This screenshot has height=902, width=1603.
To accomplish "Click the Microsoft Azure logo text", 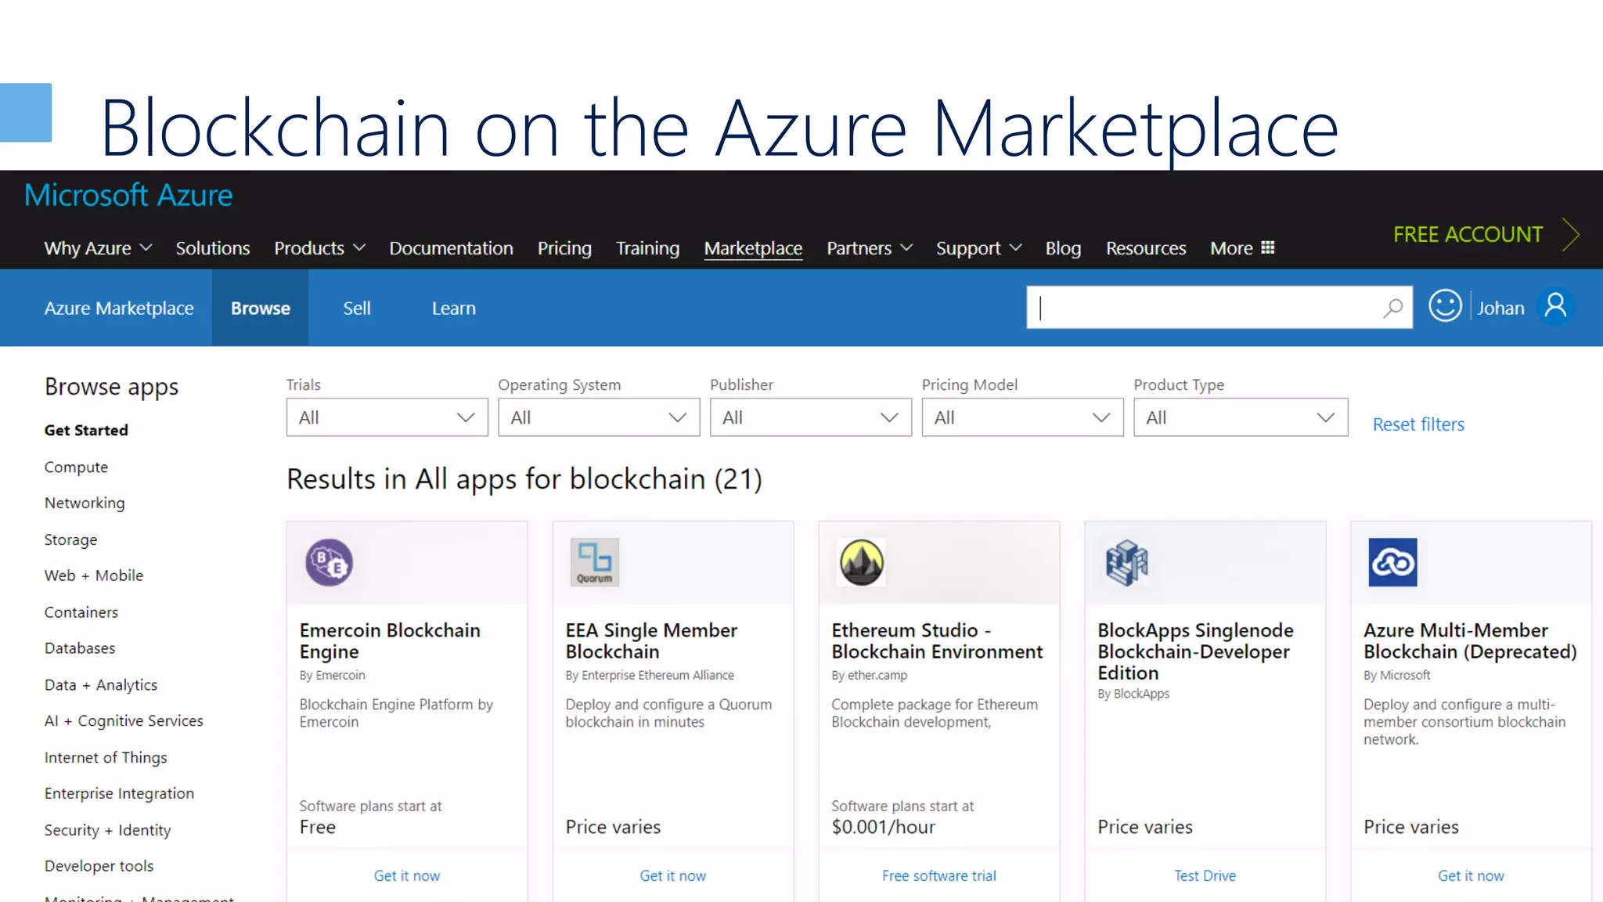I will 128,195.
